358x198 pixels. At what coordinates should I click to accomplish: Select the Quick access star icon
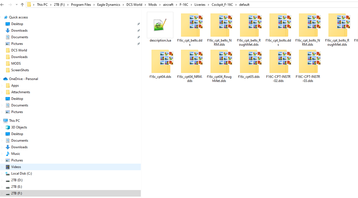click(6, 17)
